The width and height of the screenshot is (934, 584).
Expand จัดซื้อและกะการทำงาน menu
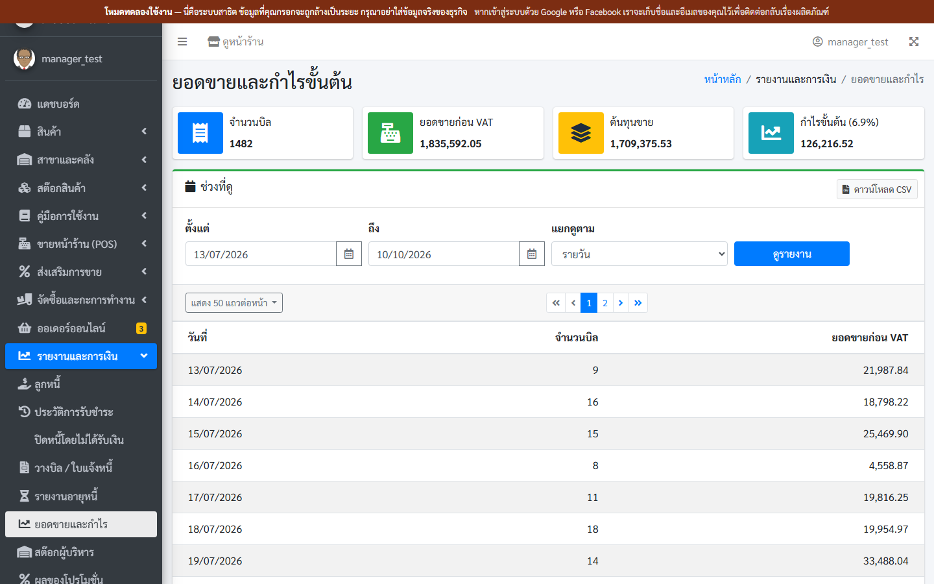pyautogui.click(x=81, y=300)
